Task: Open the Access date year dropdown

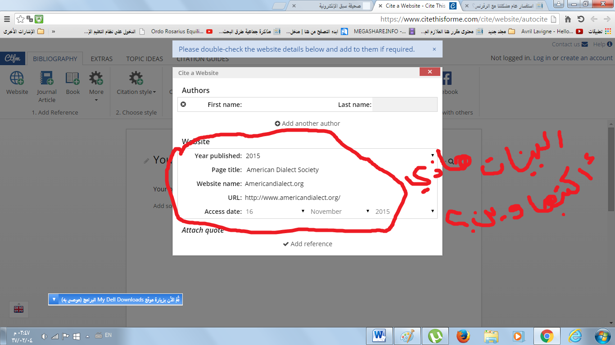Action: point(405,212)
